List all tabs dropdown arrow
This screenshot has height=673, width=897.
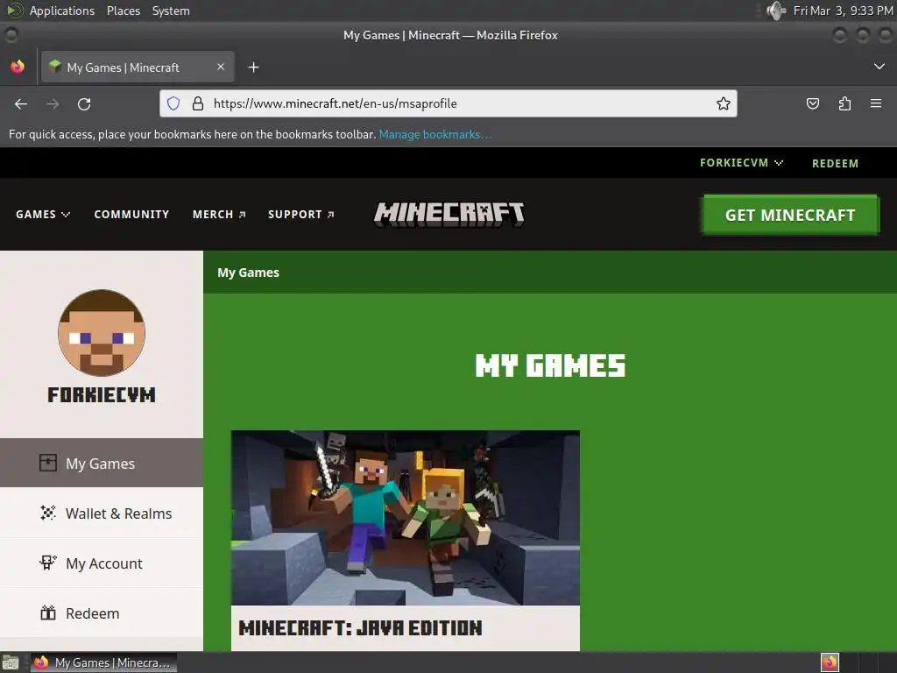[x=879, y=67]
